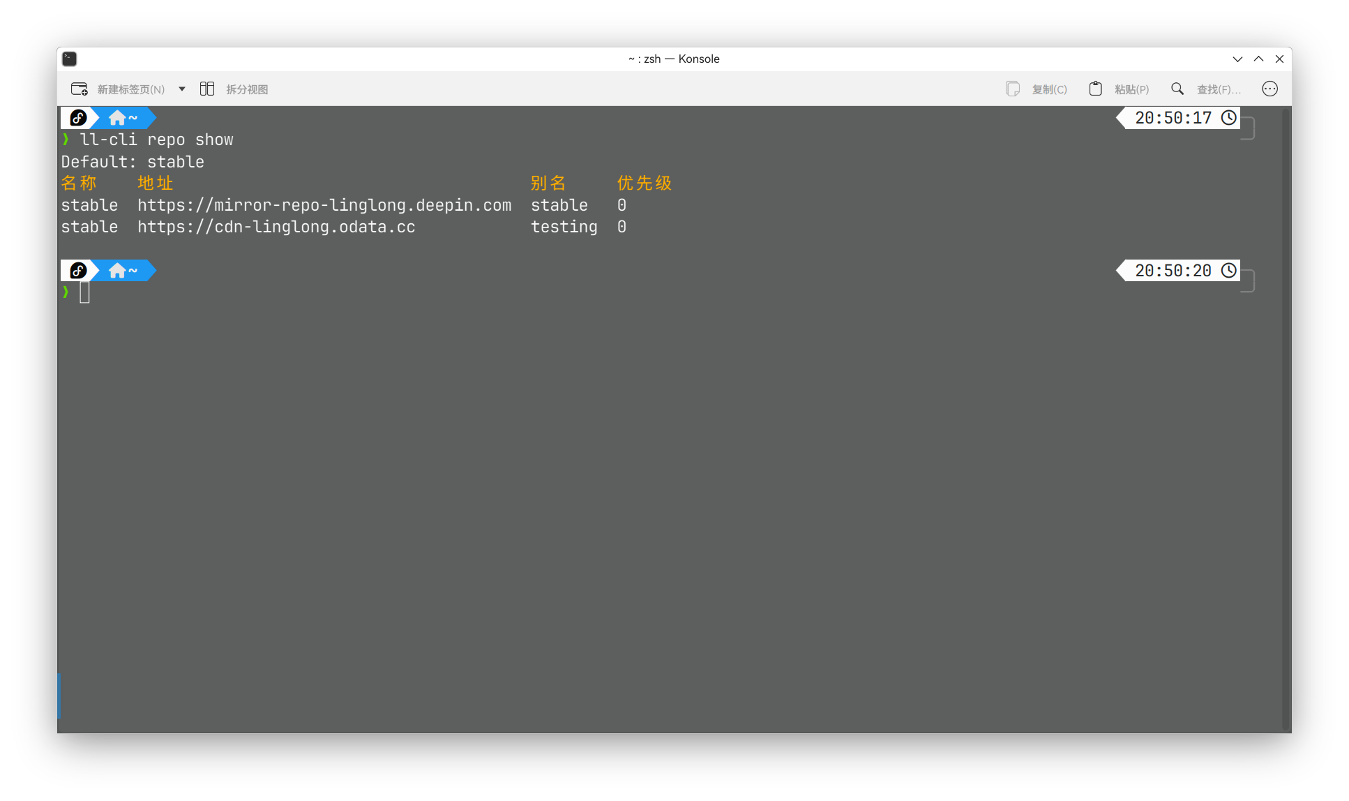Viewport: 1349px width, 801px height.
Task: Click the paste clipboard icon
Action: 1095,89
